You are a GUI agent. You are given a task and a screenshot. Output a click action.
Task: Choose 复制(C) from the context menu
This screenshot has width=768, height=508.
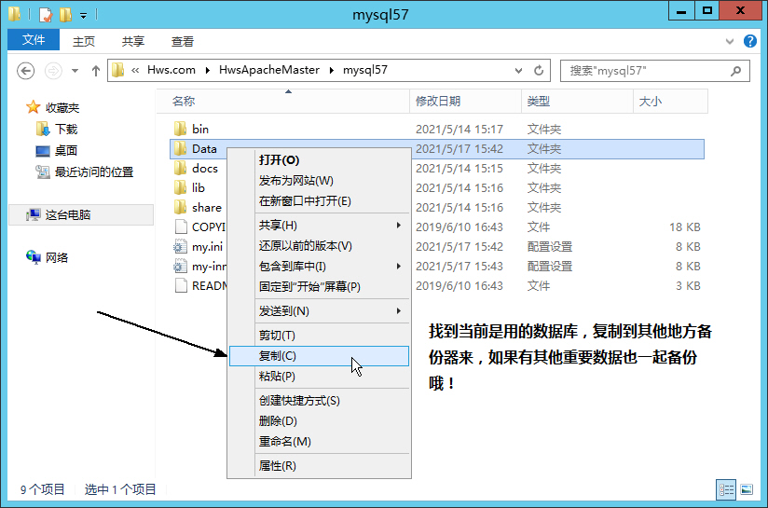coord(278,356)
